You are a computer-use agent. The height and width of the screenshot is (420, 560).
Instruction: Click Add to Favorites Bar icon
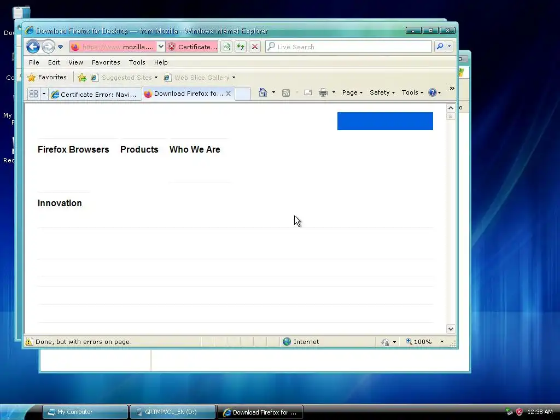(82, 78)
